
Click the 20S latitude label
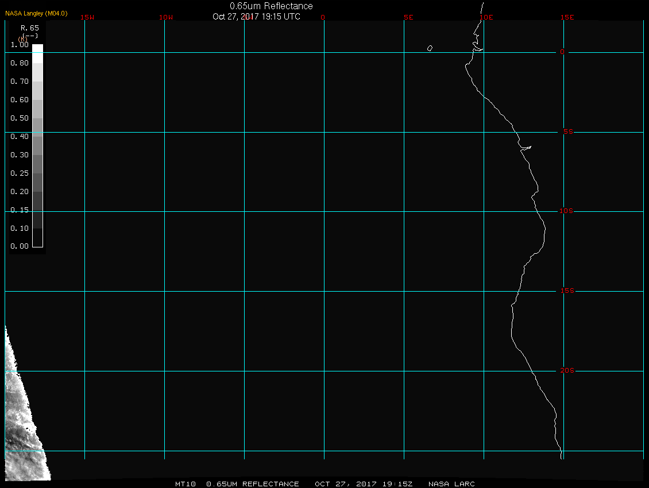[567, 370]
